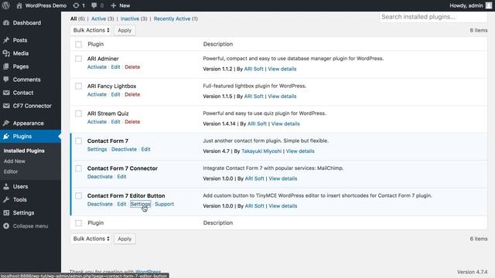Open Support for Contact Form 7 Editor Button
The image size is (495, 278).
[165, 204]
